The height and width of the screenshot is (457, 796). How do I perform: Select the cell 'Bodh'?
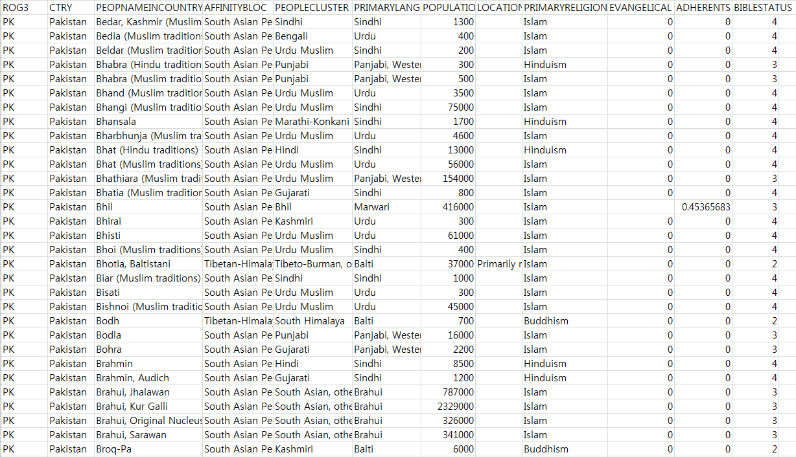tap(148, 321)
